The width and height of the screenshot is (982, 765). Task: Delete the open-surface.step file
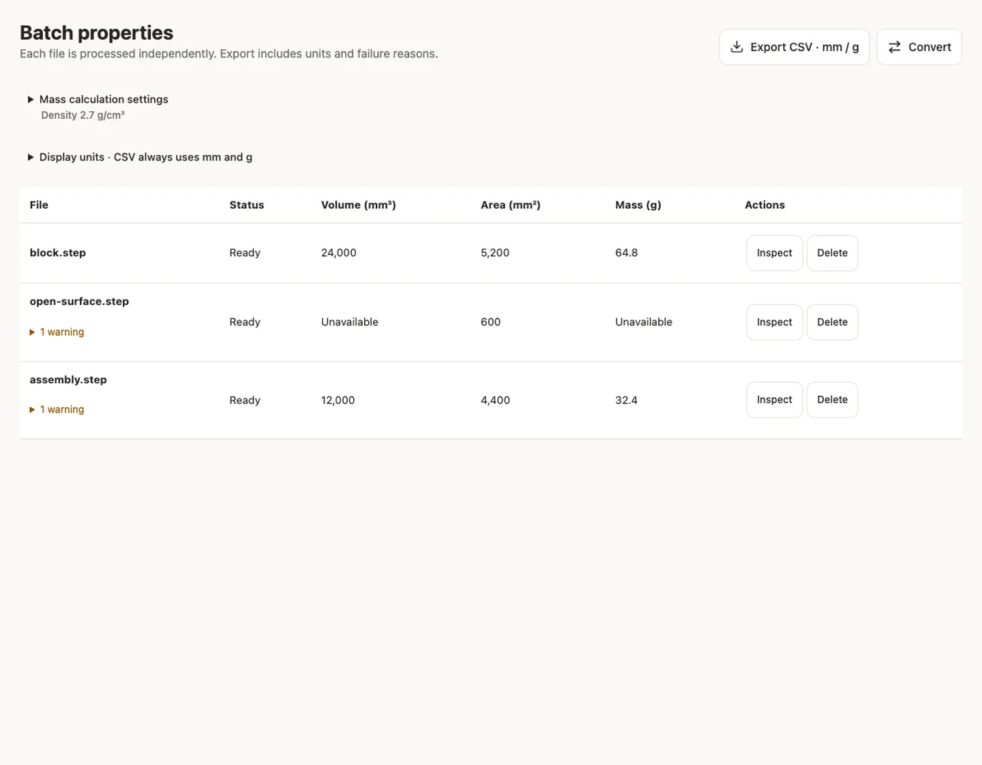[x=832, y=322]
